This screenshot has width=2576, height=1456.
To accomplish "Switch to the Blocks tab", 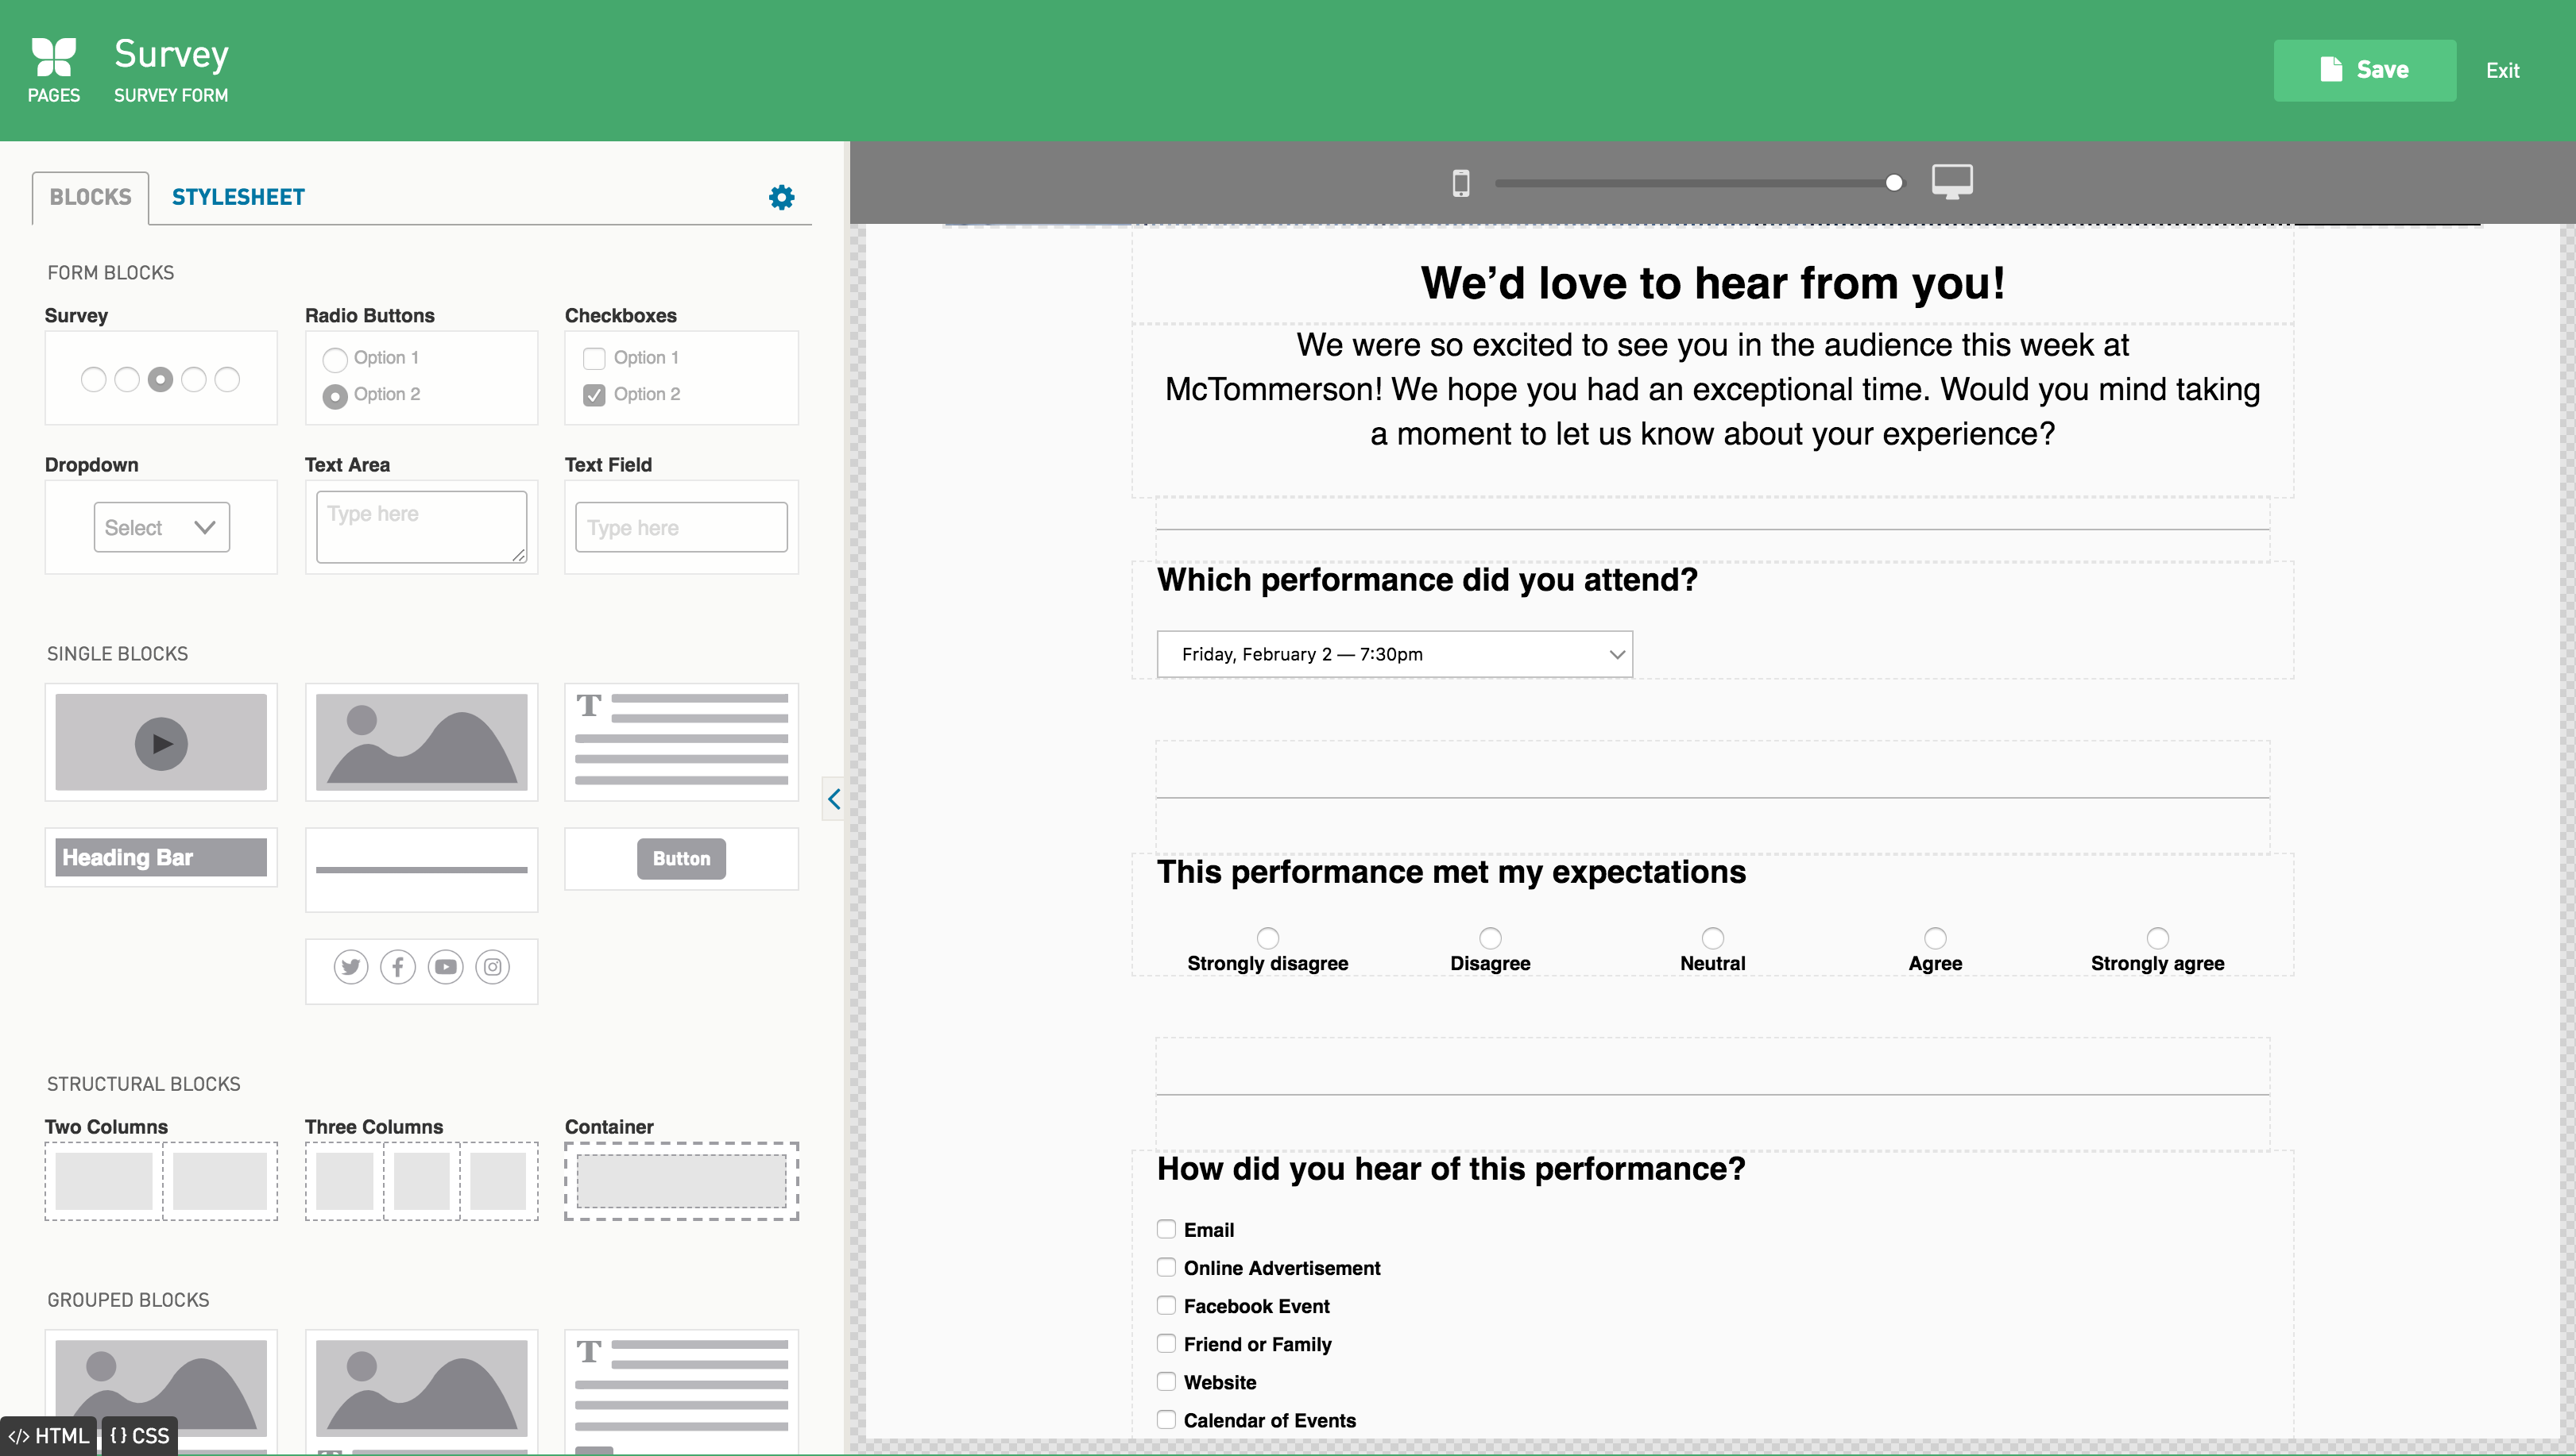I will coord(90,197).
